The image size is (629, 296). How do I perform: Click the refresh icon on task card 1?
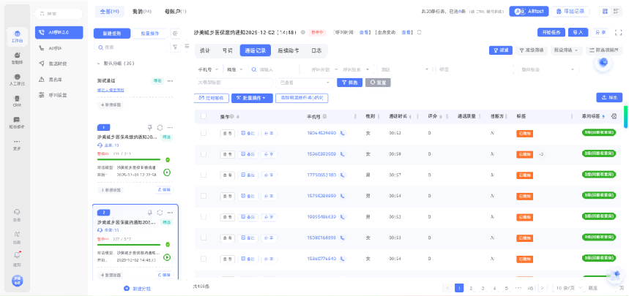coord(160,126)
